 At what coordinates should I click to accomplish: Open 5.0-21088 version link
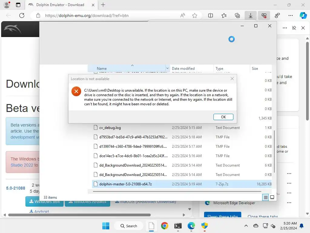pos(16,188)
